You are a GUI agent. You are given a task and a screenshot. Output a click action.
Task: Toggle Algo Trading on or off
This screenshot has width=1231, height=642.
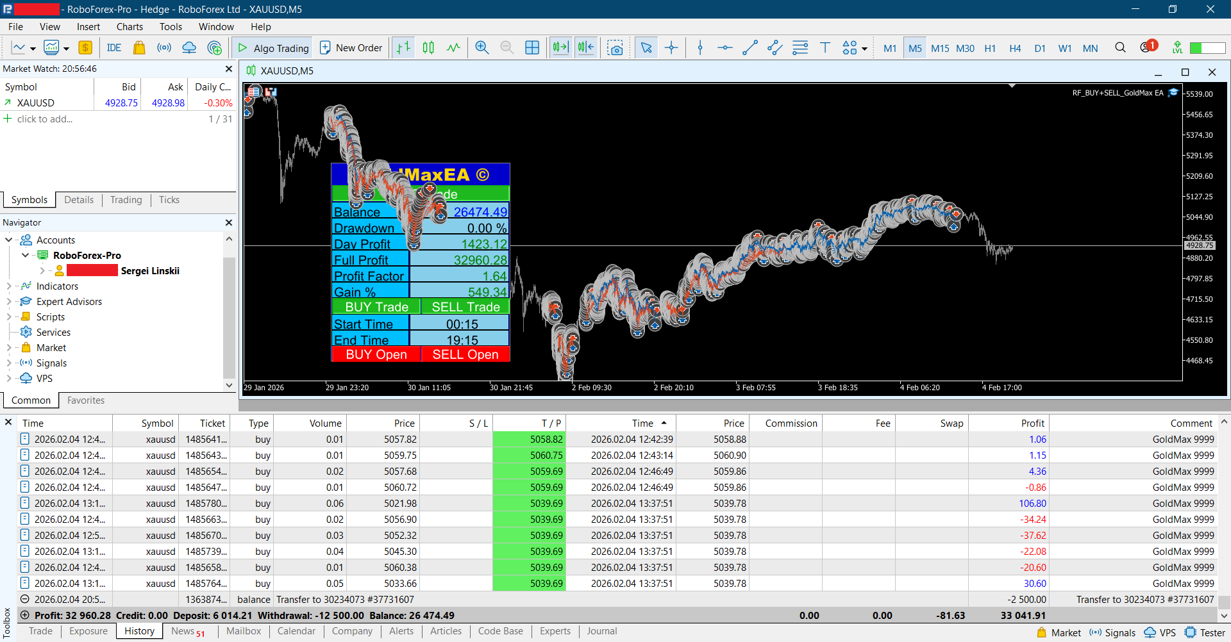[x=273, y=48]
